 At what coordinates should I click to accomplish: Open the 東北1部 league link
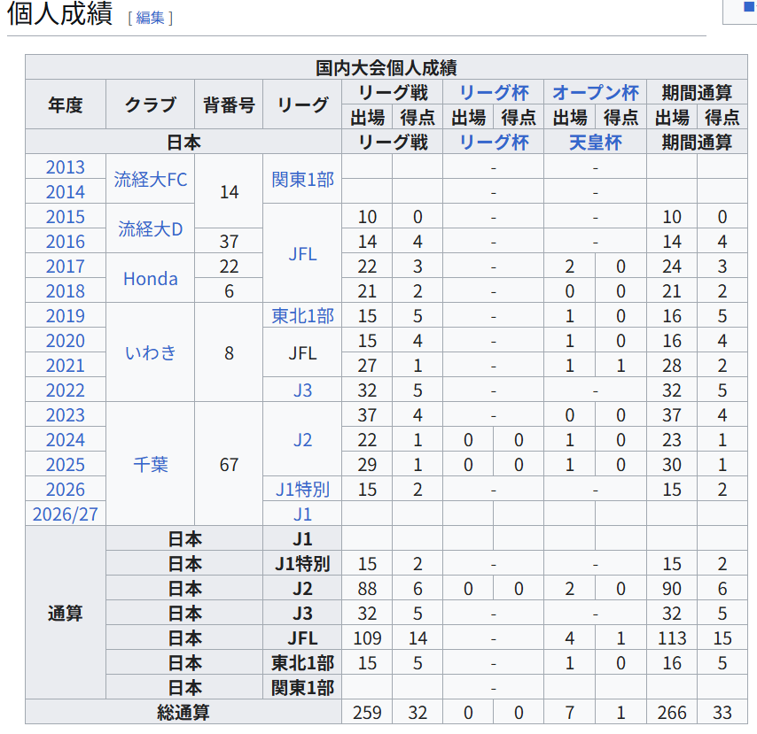pos(302,316)
